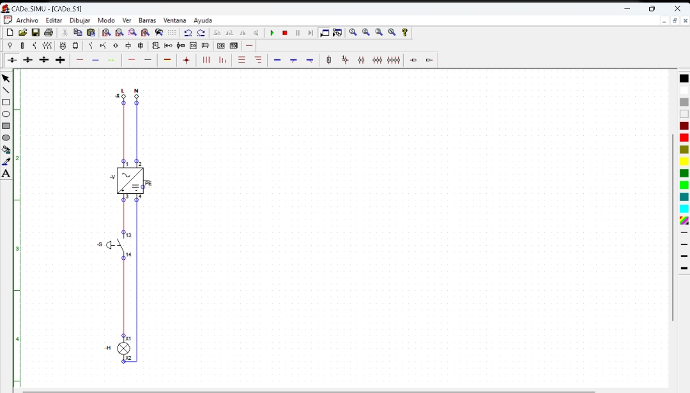Select the arrow pointer tool
Screen dimensions: 690x393
tap(6, 78)
